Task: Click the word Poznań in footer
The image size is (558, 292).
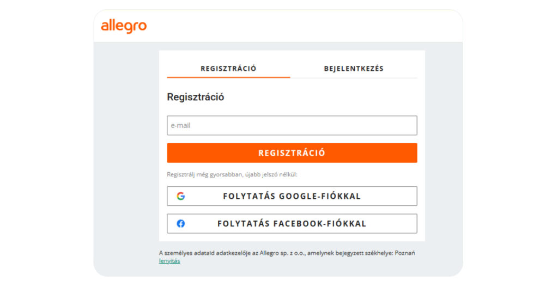Action: (x=403, y=253)
